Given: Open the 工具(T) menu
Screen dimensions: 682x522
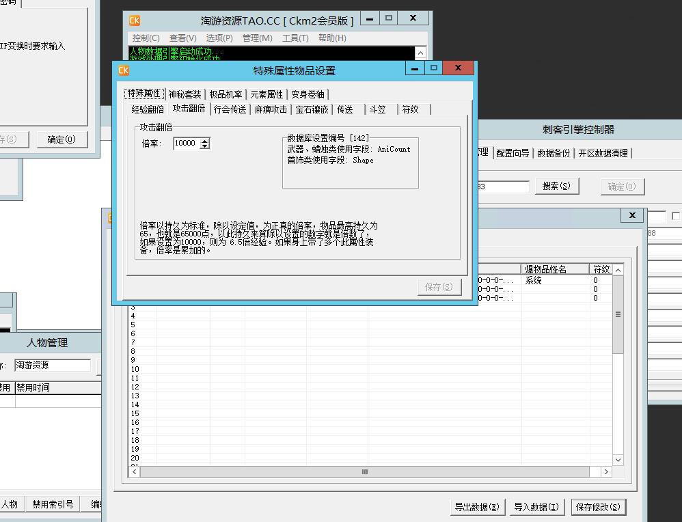Looking at the screenshot, I should 295,38.
